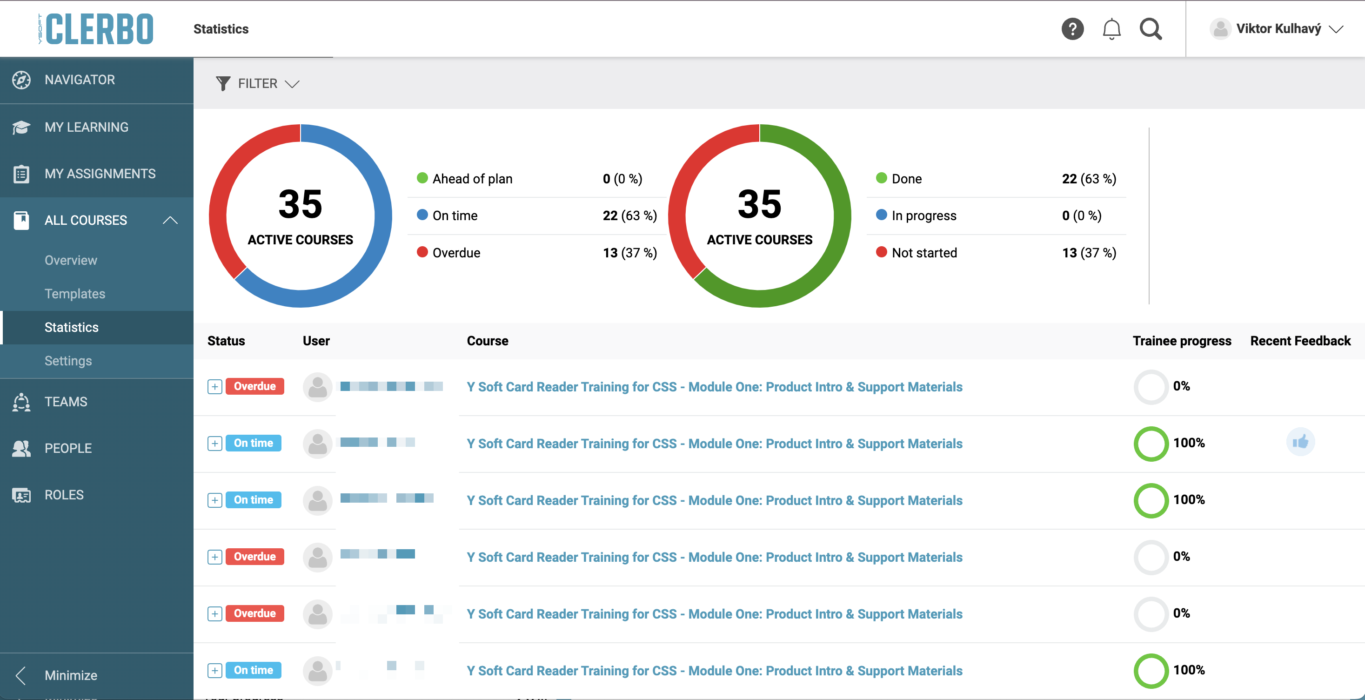The height and width of the screenshot is (700, 1365).
Task: Click user avatar in first On time row
Action: coord(317,444)
